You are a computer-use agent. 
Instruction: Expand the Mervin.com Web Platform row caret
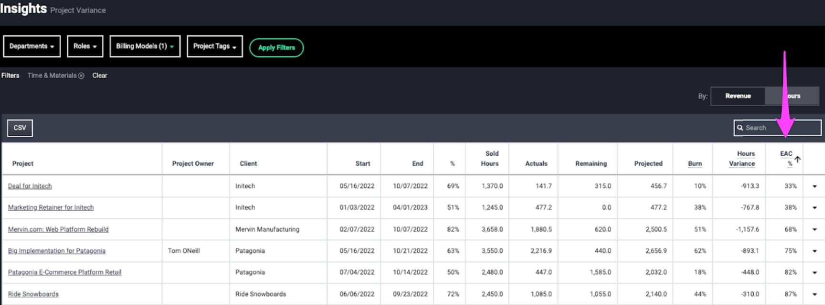[x=815, y=230]
